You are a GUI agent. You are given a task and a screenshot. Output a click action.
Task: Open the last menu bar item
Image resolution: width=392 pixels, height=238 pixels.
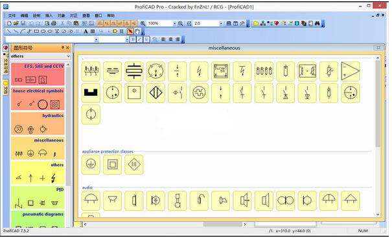point(111,16)
